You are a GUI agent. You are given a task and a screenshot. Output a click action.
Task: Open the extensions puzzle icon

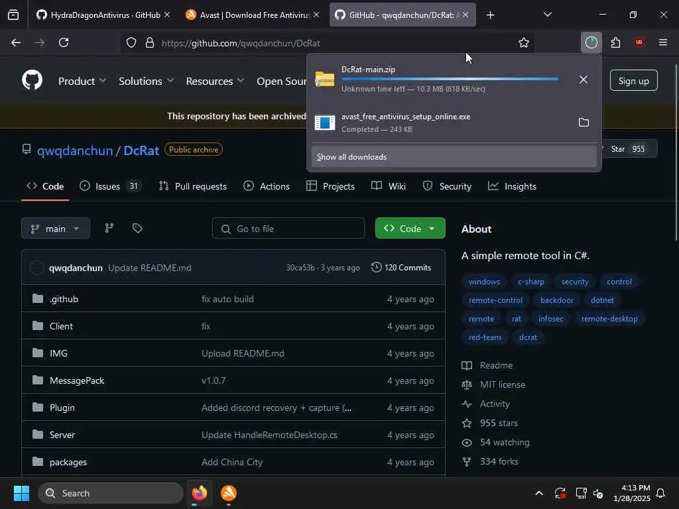[615, 42]
